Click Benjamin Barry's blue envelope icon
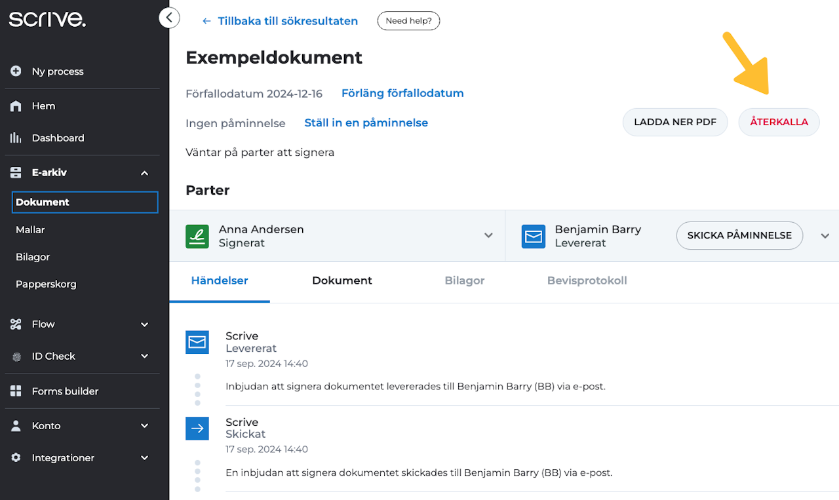 tap(534, 237)
